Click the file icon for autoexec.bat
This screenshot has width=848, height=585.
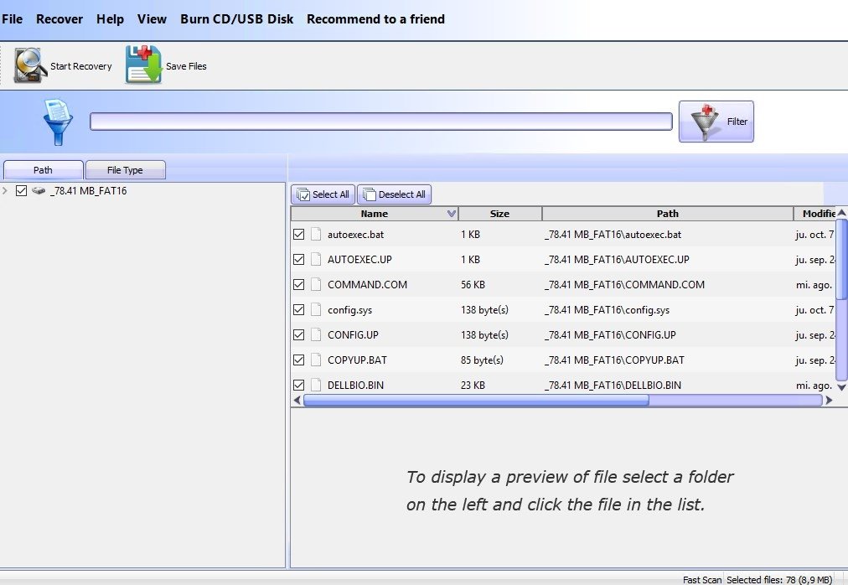pyautogui.click(x=316, y=235)
